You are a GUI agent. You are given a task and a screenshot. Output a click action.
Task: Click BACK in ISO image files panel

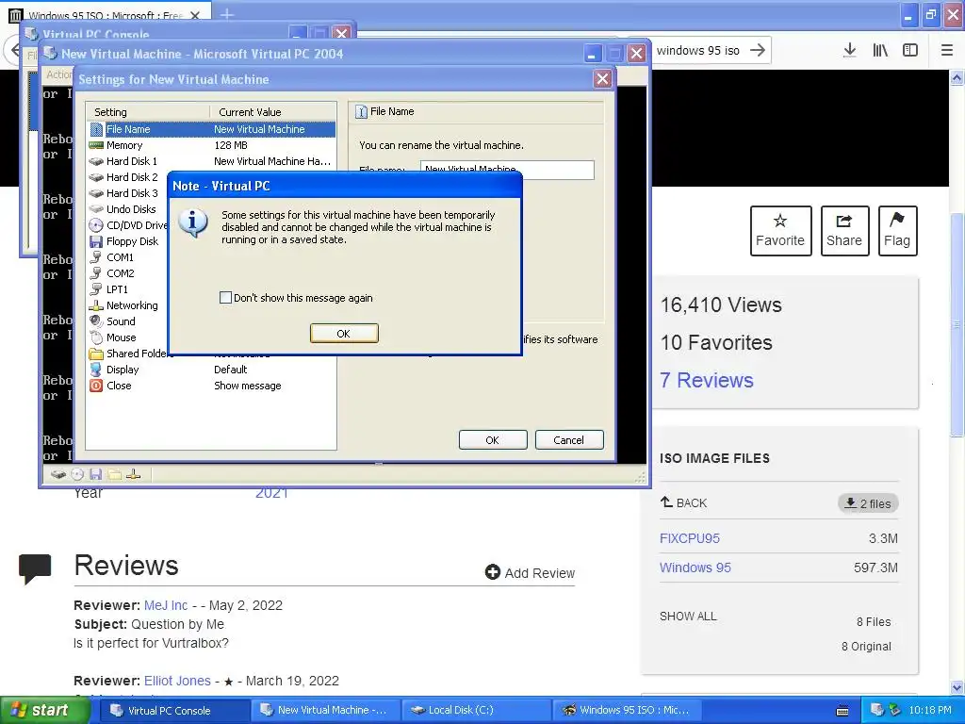coord(684,503)
